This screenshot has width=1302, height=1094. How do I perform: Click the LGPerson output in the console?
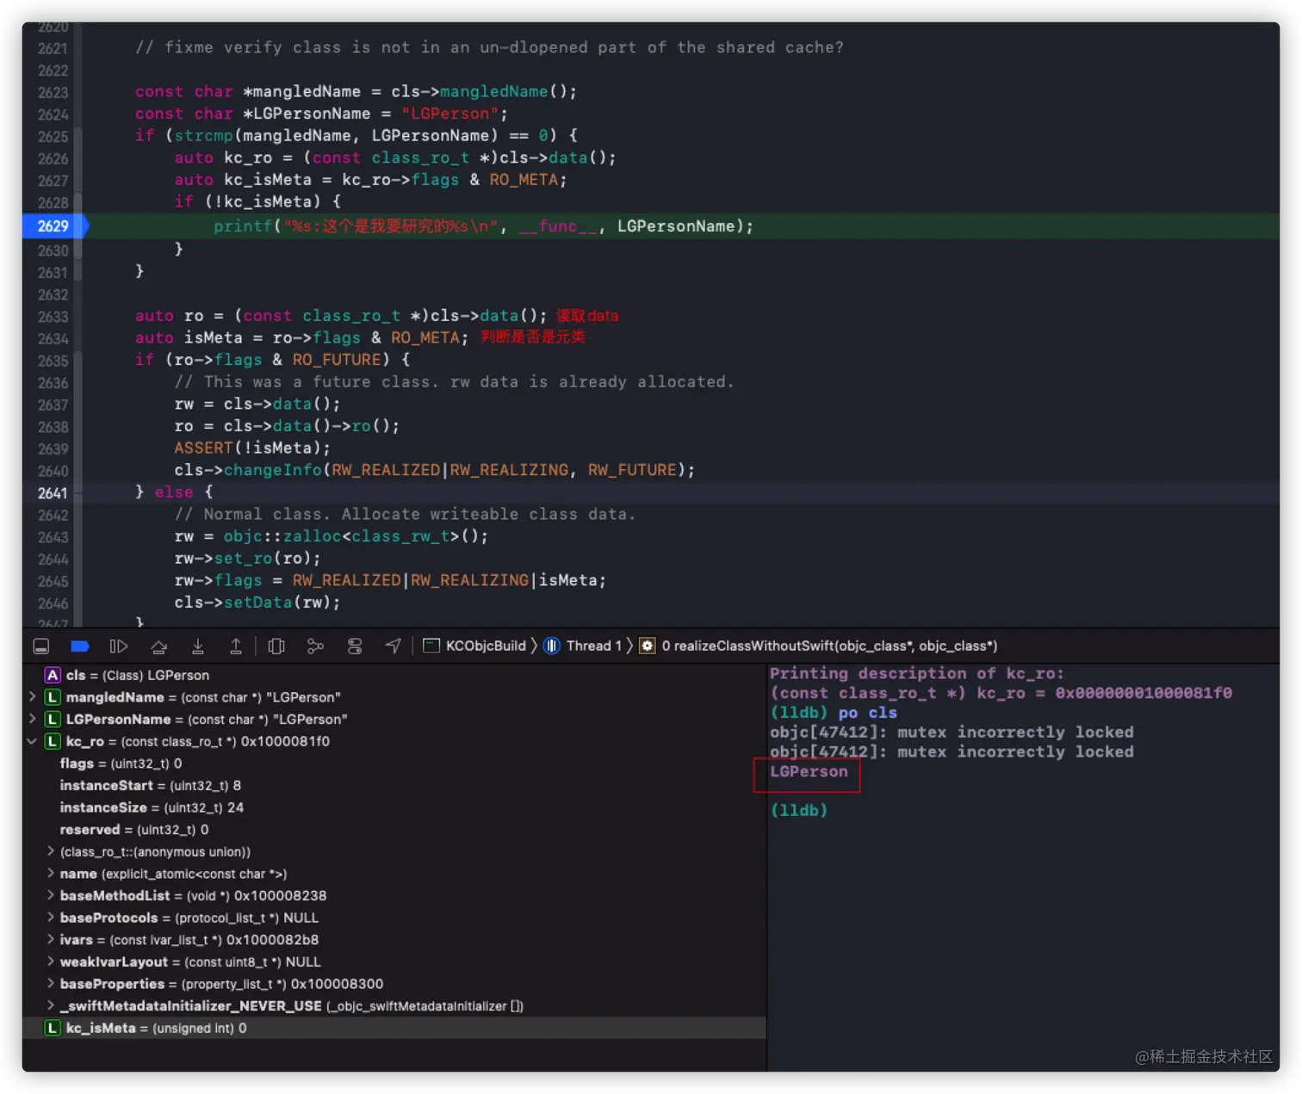(x=809, y=772)
